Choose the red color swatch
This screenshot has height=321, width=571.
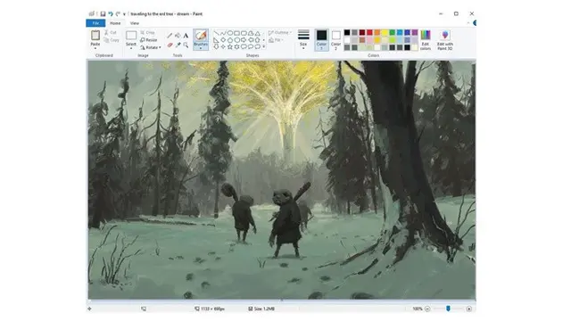[369, 33]
